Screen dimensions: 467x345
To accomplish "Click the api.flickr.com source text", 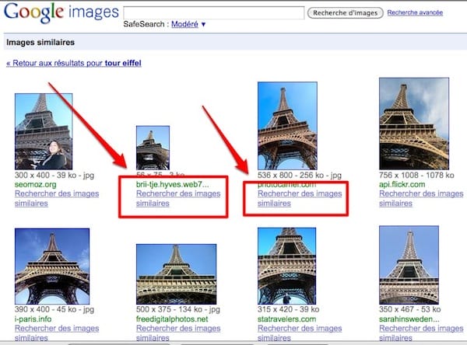I will [402, 184].
